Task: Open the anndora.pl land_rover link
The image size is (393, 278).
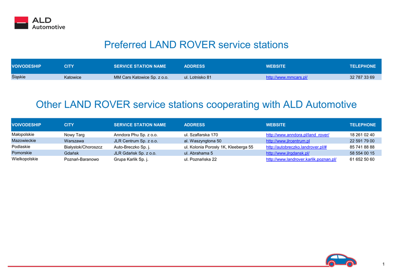Action: [x=297, y=135]
